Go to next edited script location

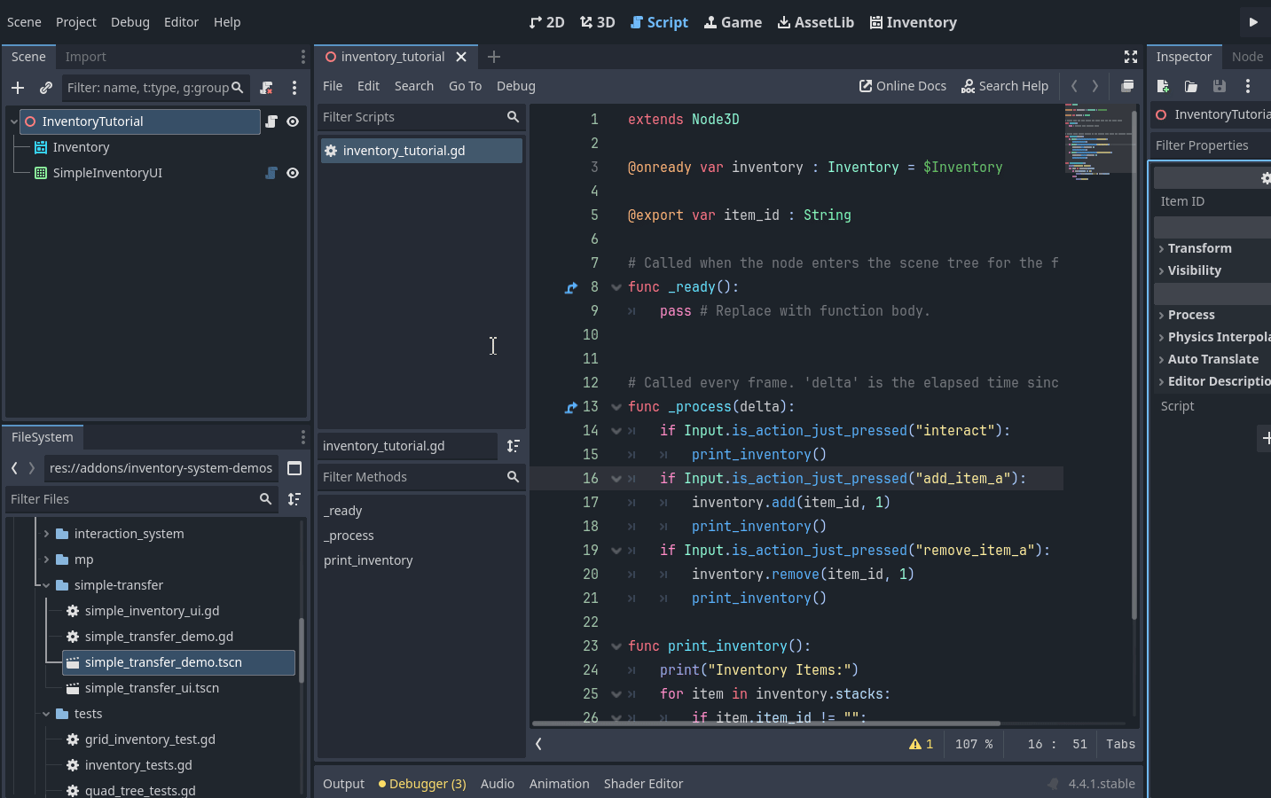[1095, 86]
